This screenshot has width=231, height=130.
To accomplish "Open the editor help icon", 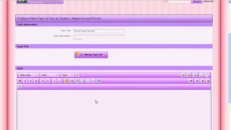I will (x=195, y=75).
